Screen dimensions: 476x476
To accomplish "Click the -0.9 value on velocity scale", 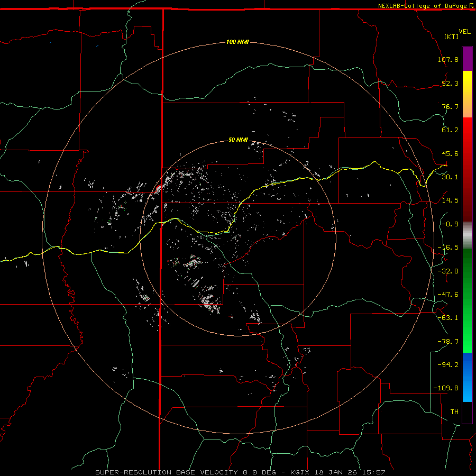I will tap(450, 224).
